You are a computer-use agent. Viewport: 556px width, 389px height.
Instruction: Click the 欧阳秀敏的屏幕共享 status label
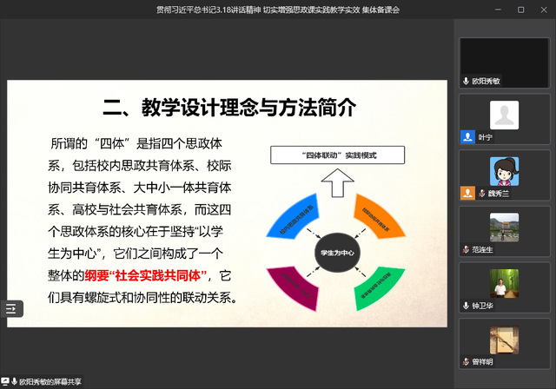pos(50,381)
